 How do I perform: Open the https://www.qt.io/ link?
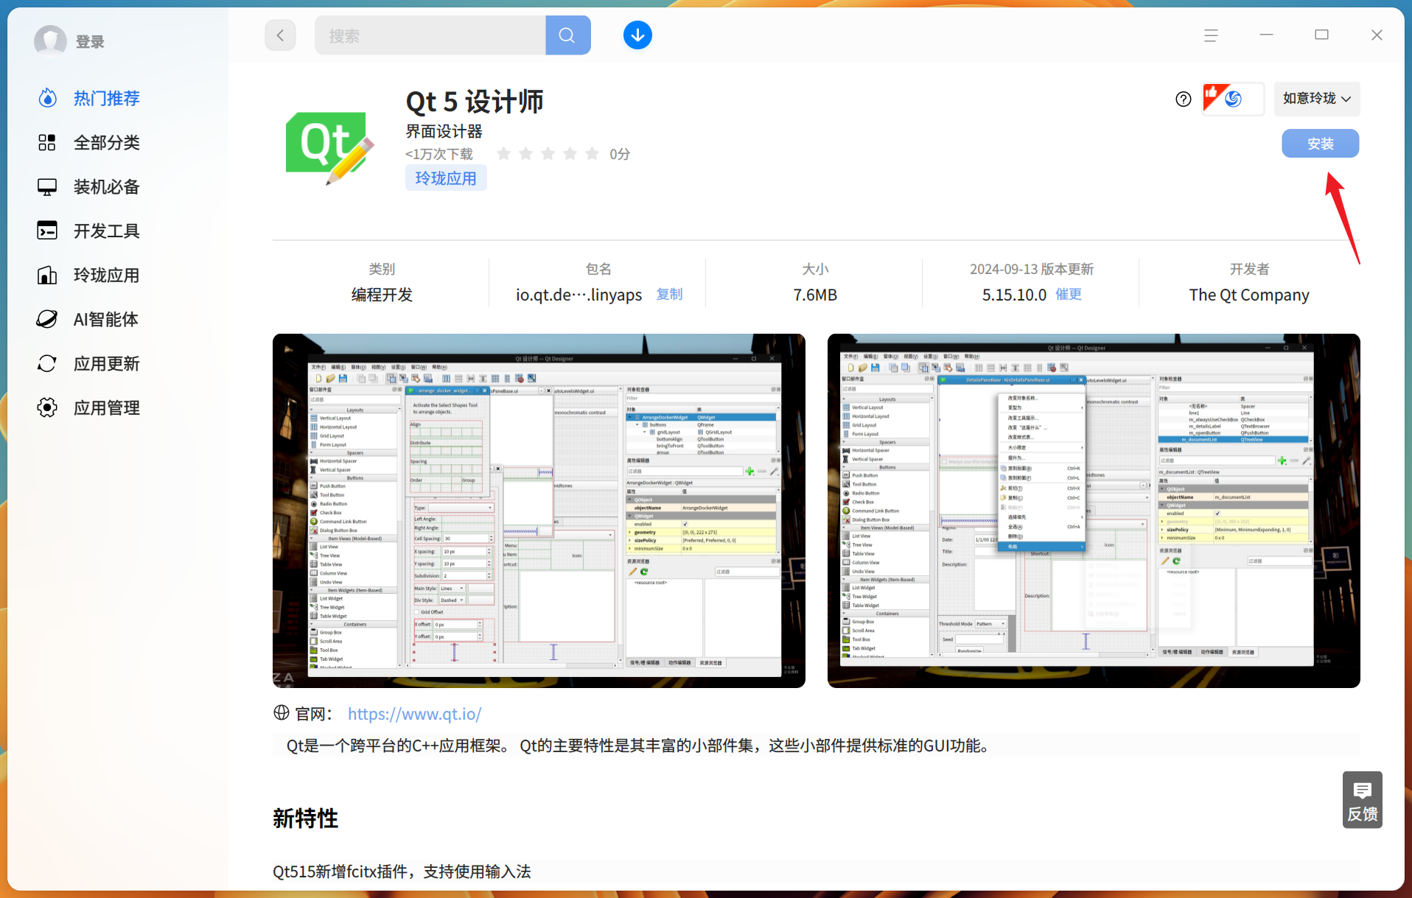[x=415, y=714]
